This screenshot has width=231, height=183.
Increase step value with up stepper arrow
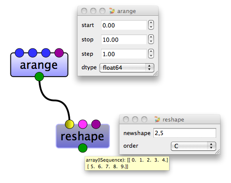(x=151, y=51)
